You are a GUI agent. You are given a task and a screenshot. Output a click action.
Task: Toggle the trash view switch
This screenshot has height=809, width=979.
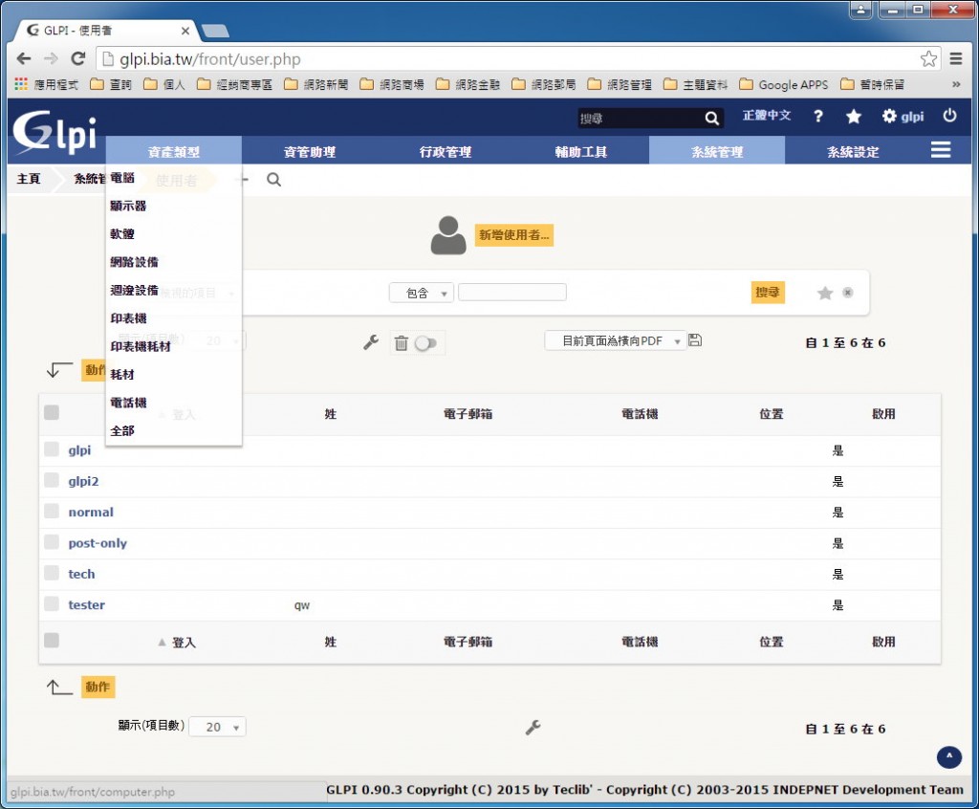(x=425, y=343)
